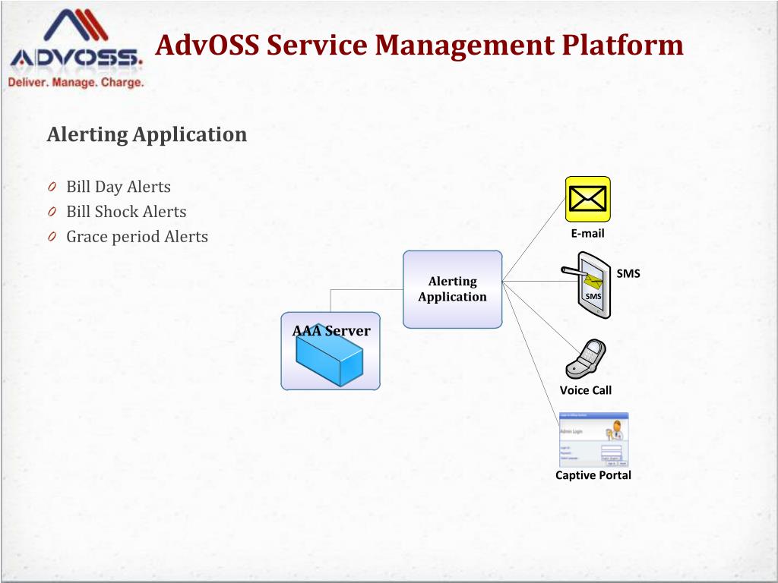This screenshot has height=583, width=778.
Task: Click the Voice Call label
Action: [586, 390]
